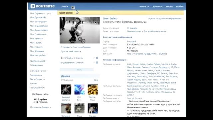Launch the Уличные Гонки app

[38, 71]
